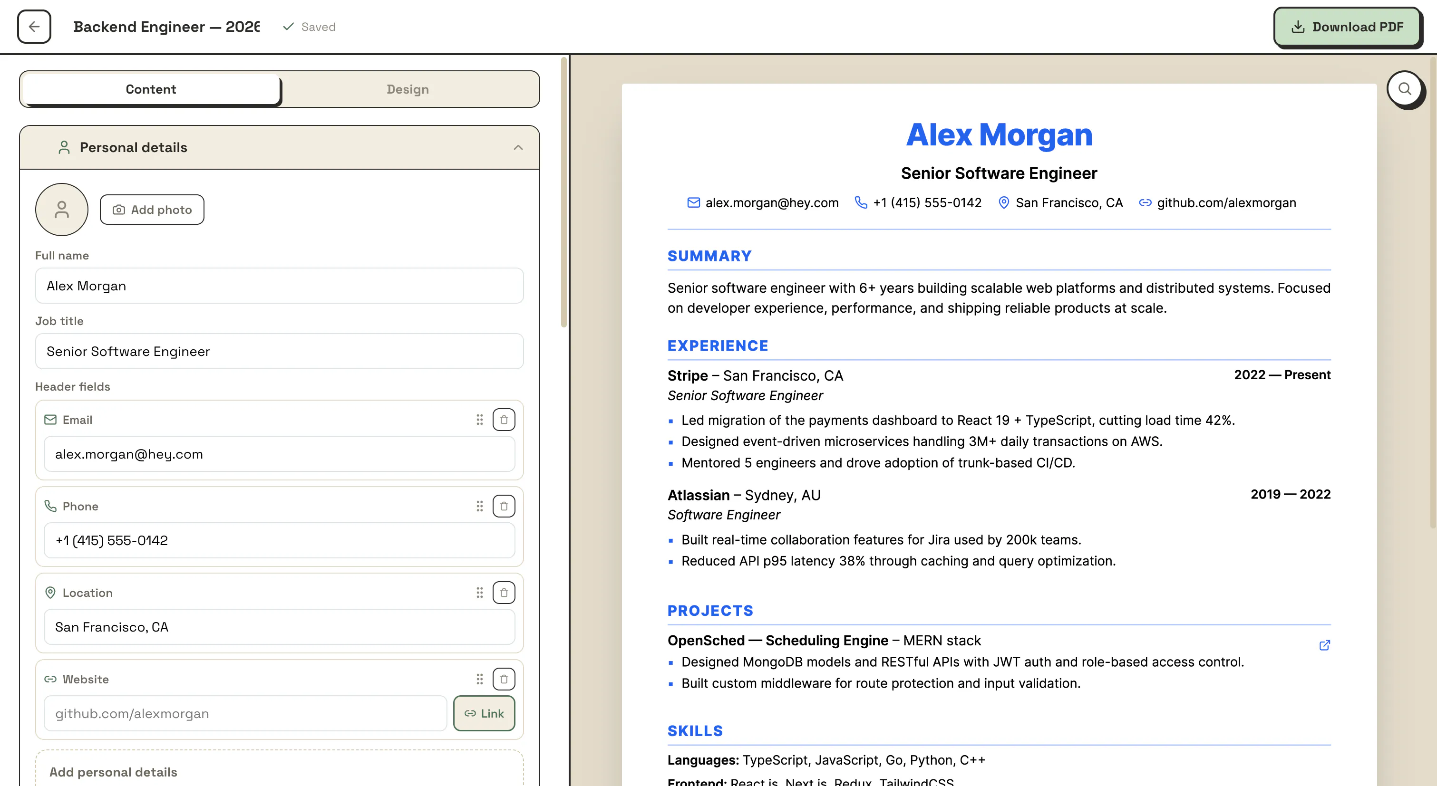Go back with the arrow button
This screenshot has width=1437, height=786.
(34, 26)
